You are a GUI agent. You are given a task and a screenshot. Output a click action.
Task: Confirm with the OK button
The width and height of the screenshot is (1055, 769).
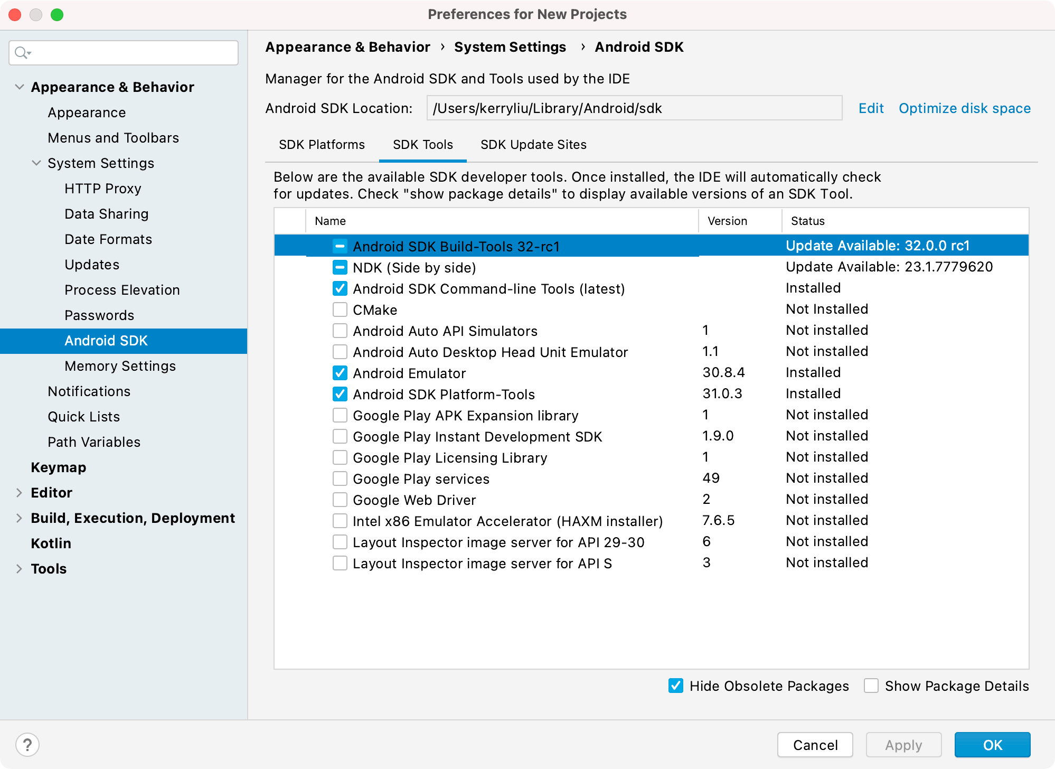992,745
